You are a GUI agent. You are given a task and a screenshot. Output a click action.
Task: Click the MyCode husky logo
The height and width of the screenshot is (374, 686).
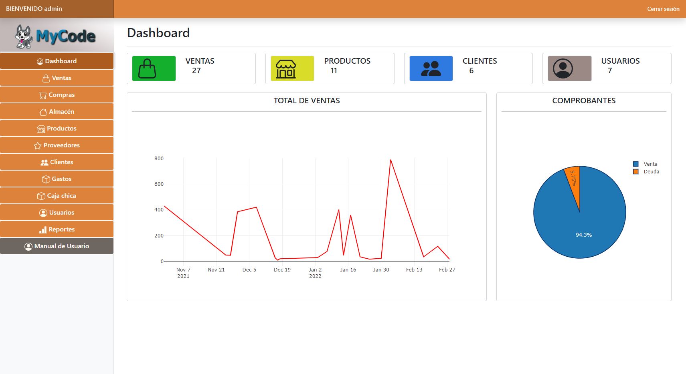coord(55,36)
